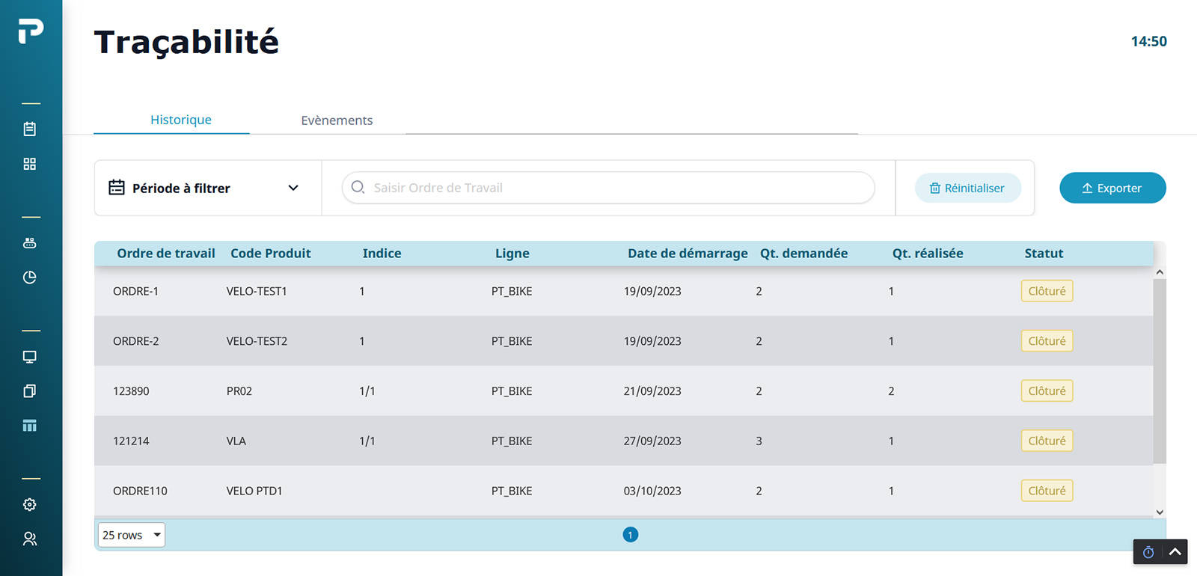Viewport: 1197px width, 576px height.
Task: Click the 03/10/2023 start date
Action: point(652,491)
